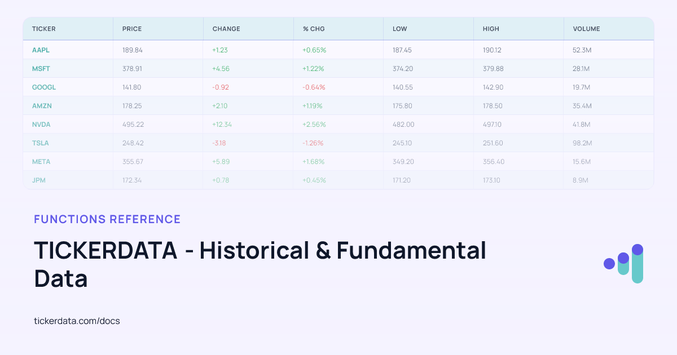This screenshot has height=355, width=677.
Task: Click NVDA price 495.22
Action: coord(133,124)
